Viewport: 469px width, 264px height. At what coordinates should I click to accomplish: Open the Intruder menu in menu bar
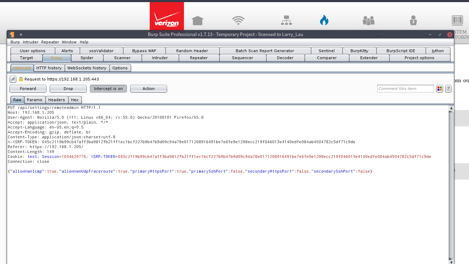30,42
